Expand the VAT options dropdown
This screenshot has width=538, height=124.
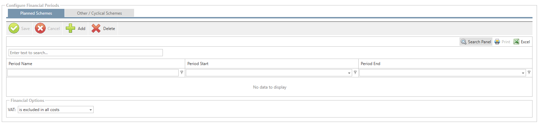[x=91, y=110]
